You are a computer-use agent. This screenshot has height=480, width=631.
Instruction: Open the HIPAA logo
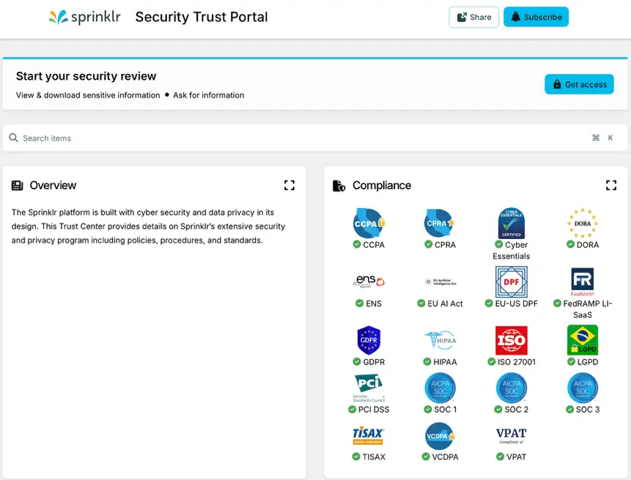(x=440, y=340)
